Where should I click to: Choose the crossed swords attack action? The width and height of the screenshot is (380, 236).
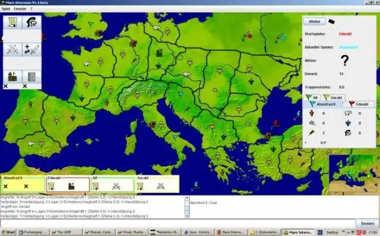click(12, 50)
